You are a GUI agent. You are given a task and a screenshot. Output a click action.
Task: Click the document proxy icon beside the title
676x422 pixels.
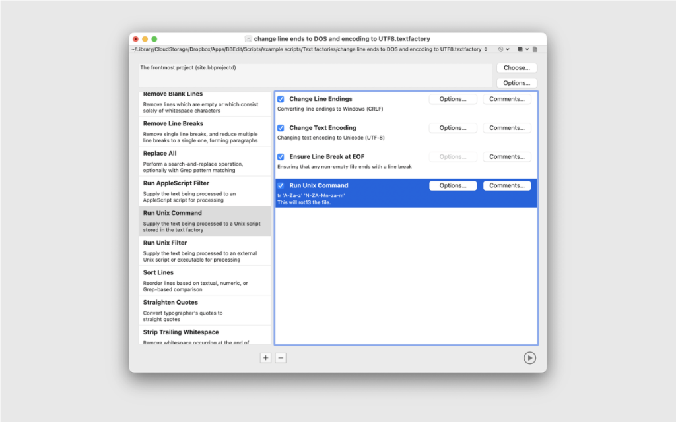tap(248, 39)
